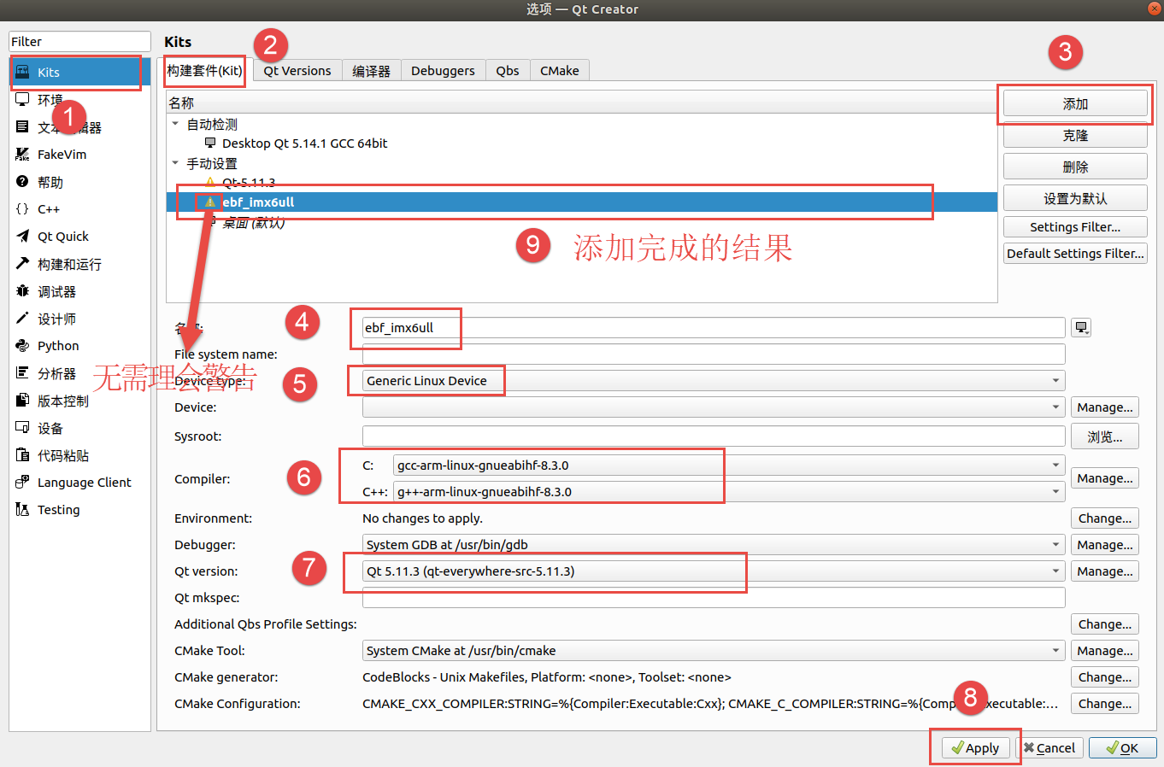The width and height of the screenshot is (1164, 767).
Task: Click the kit icon button beside name field
Action: [x=1082, y=328]
